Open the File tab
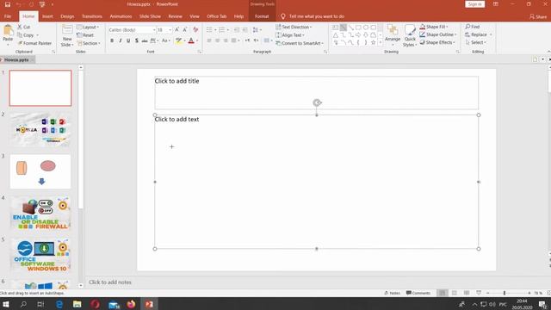 (x=8, y=16)
